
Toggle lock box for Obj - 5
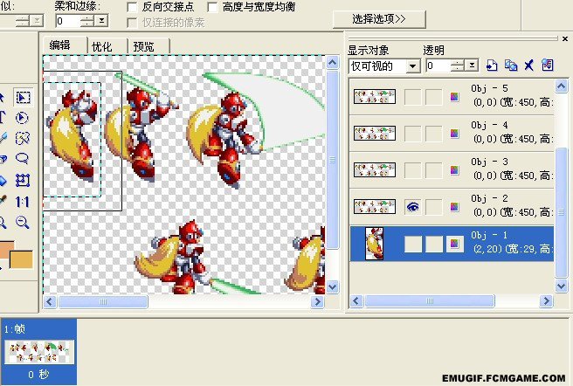tap(434, 97)
